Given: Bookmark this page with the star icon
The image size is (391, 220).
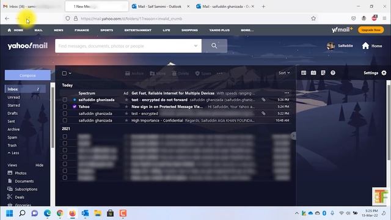Looking at the screenshot, I should 313,18.
